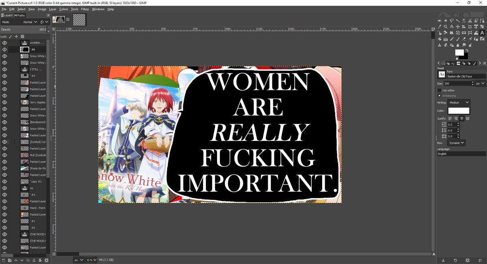The width and height of the screenshot is (487, 264).
Task: Click the text Color swatch button
Action: point(459,111)
